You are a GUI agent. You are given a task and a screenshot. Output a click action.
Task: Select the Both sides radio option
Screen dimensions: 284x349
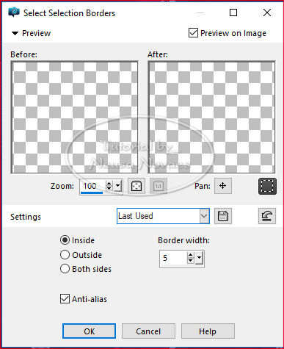(x=65, y=269)
